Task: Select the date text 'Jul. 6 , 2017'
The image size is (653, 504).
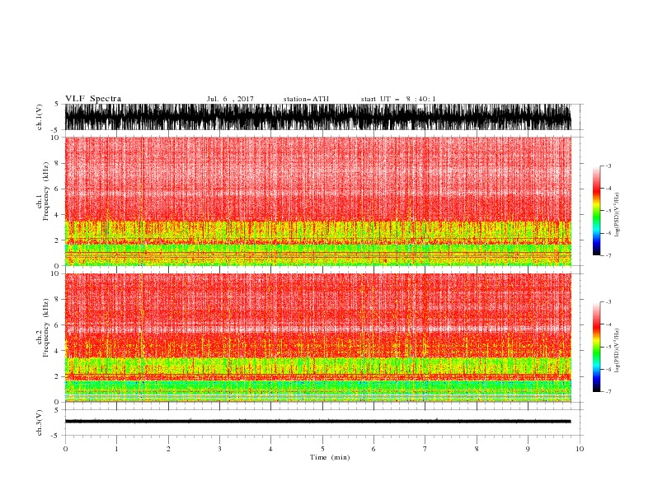Action: (230, 99)
